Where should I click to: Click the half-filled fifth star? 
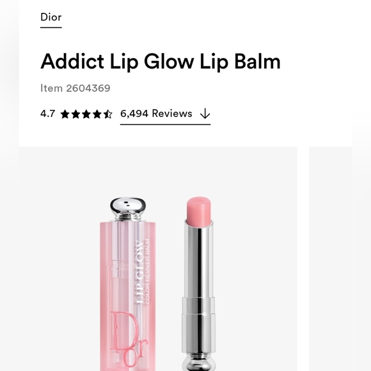(x=108, y=114)
